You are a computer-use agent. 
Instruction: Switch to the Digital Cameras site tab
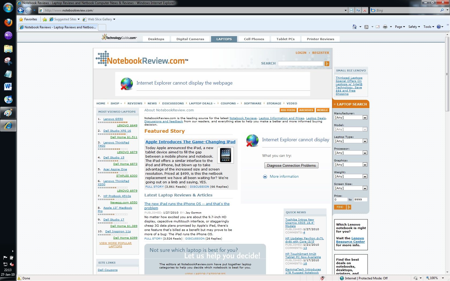pyautogui.click(x=190, y=39)
